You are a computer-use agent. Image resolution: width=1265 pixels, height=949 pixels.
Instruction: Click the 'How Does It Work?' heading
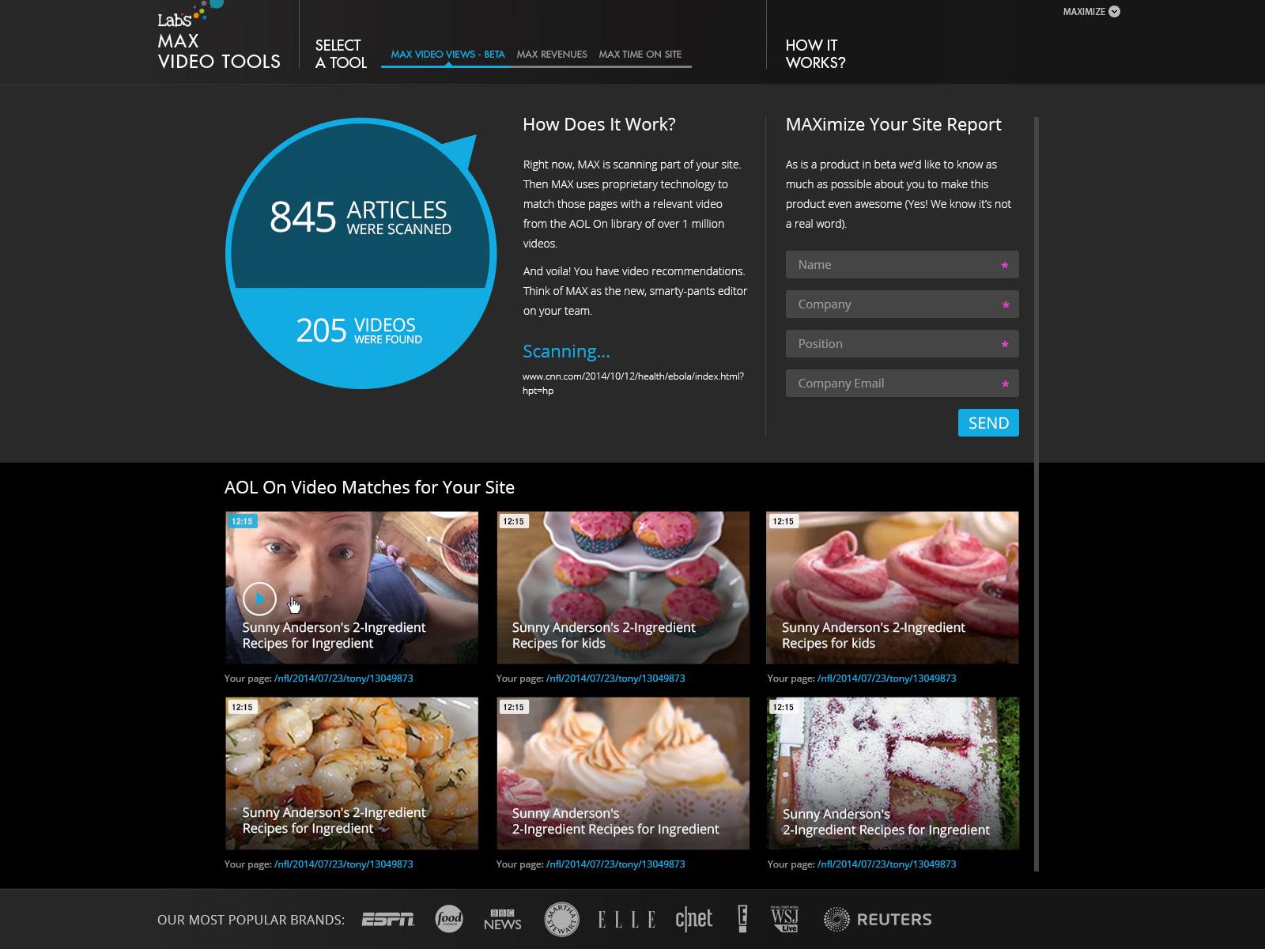(599, 124)
